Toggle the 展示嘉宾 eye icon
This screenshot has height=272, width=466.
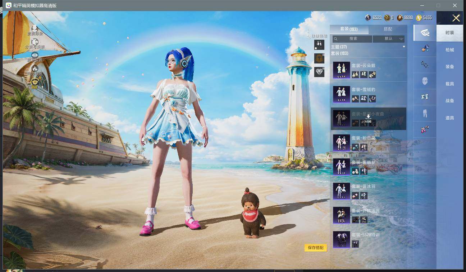click(x=35, y=55)
